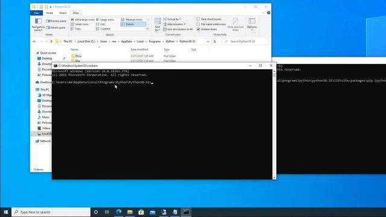The height and width of the screenshot is (217, 386).
Task: Switch to Command Prompt taskbar icon
Action: pyautogui.click(x=186, y=212)
